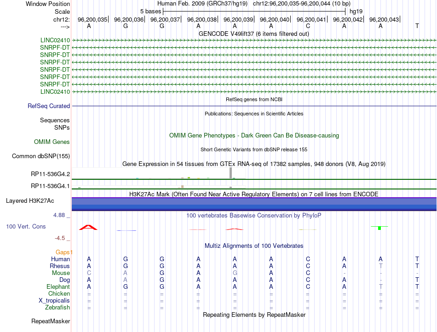Click the blue Layered H3K27Ac signal band

tap(254, 204)
